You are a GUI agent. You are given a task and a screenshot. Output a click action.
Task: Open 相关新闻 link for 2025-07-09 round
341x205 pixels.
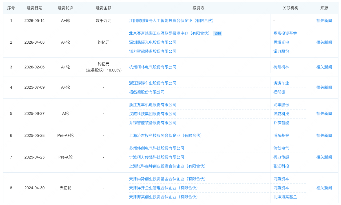[x=324, y=87]
